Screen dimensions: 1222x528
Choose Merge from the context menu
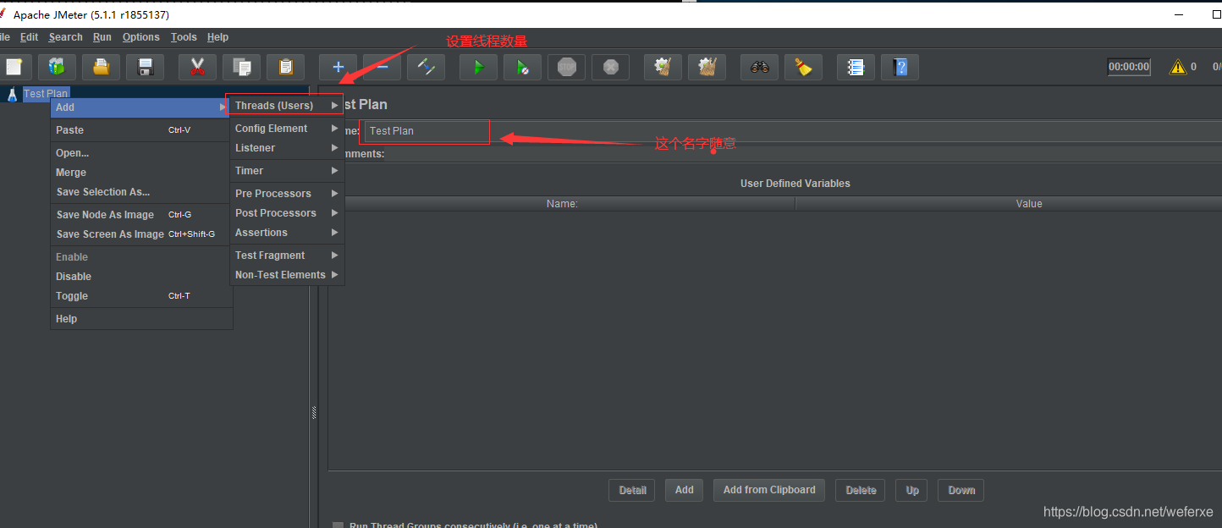pos(141,173)
